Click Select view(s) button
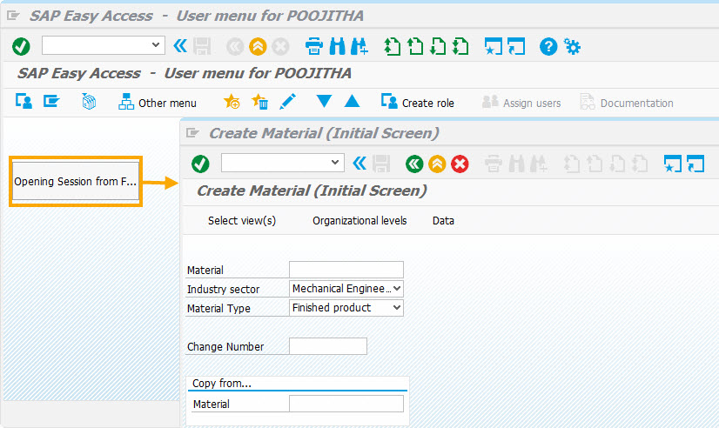 [242, 220]
